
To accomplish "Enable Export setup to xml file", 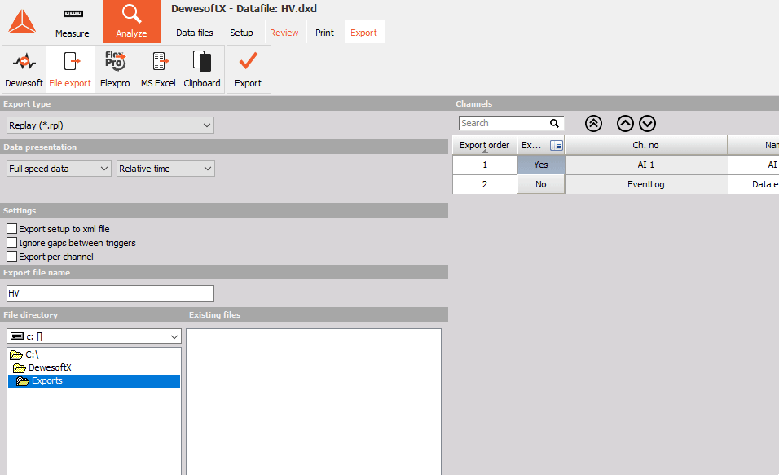I will click(x=12, y=229).
